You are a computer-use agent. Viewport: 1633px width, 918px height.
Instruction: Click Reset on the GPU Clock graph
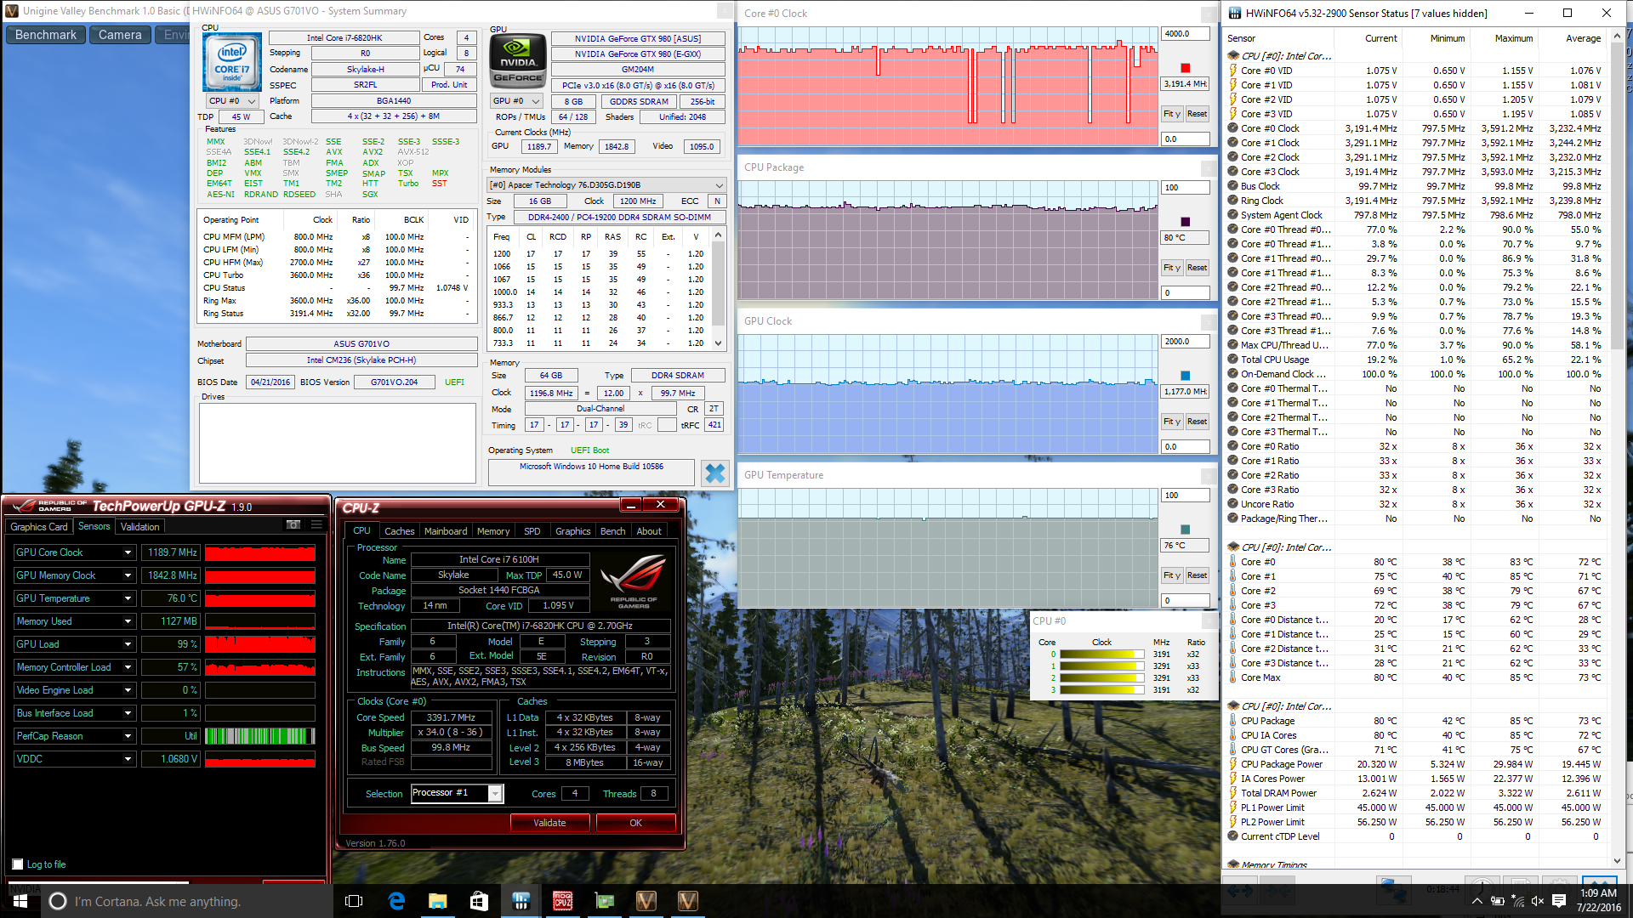pyautogui.click(x=1197, y=422)
